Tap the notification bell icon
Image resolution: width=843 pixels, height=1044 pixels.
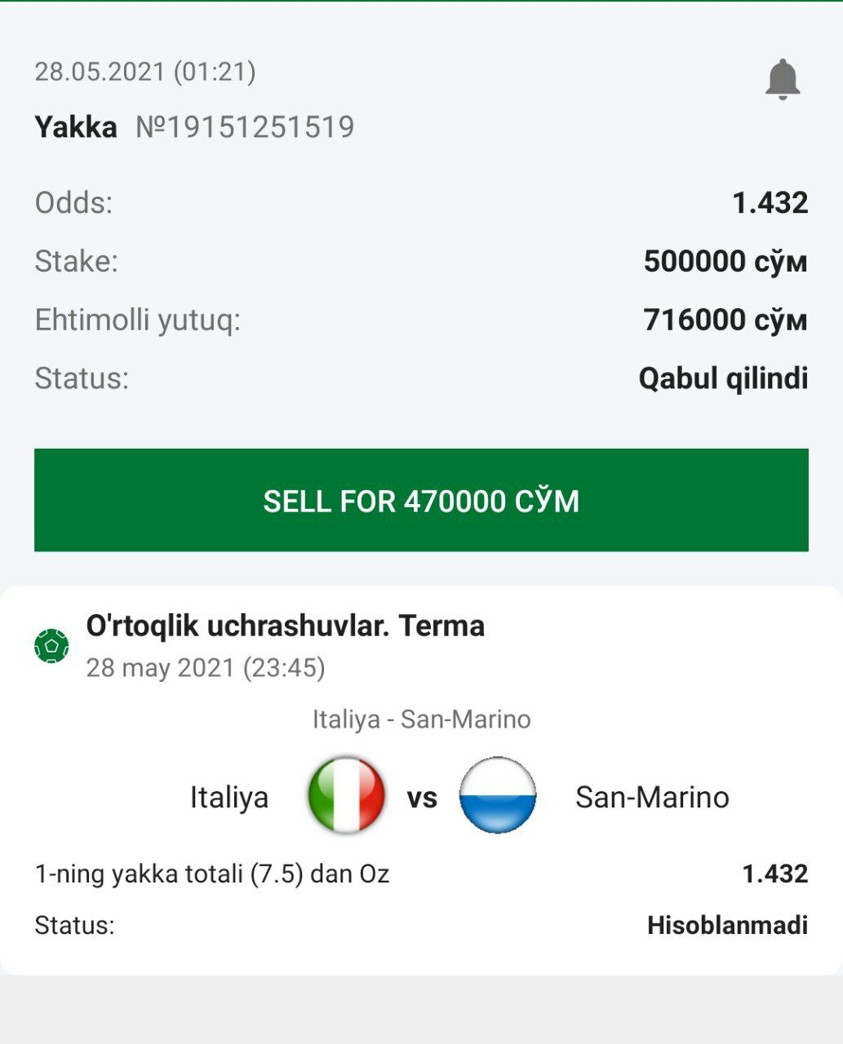point(782,79)
